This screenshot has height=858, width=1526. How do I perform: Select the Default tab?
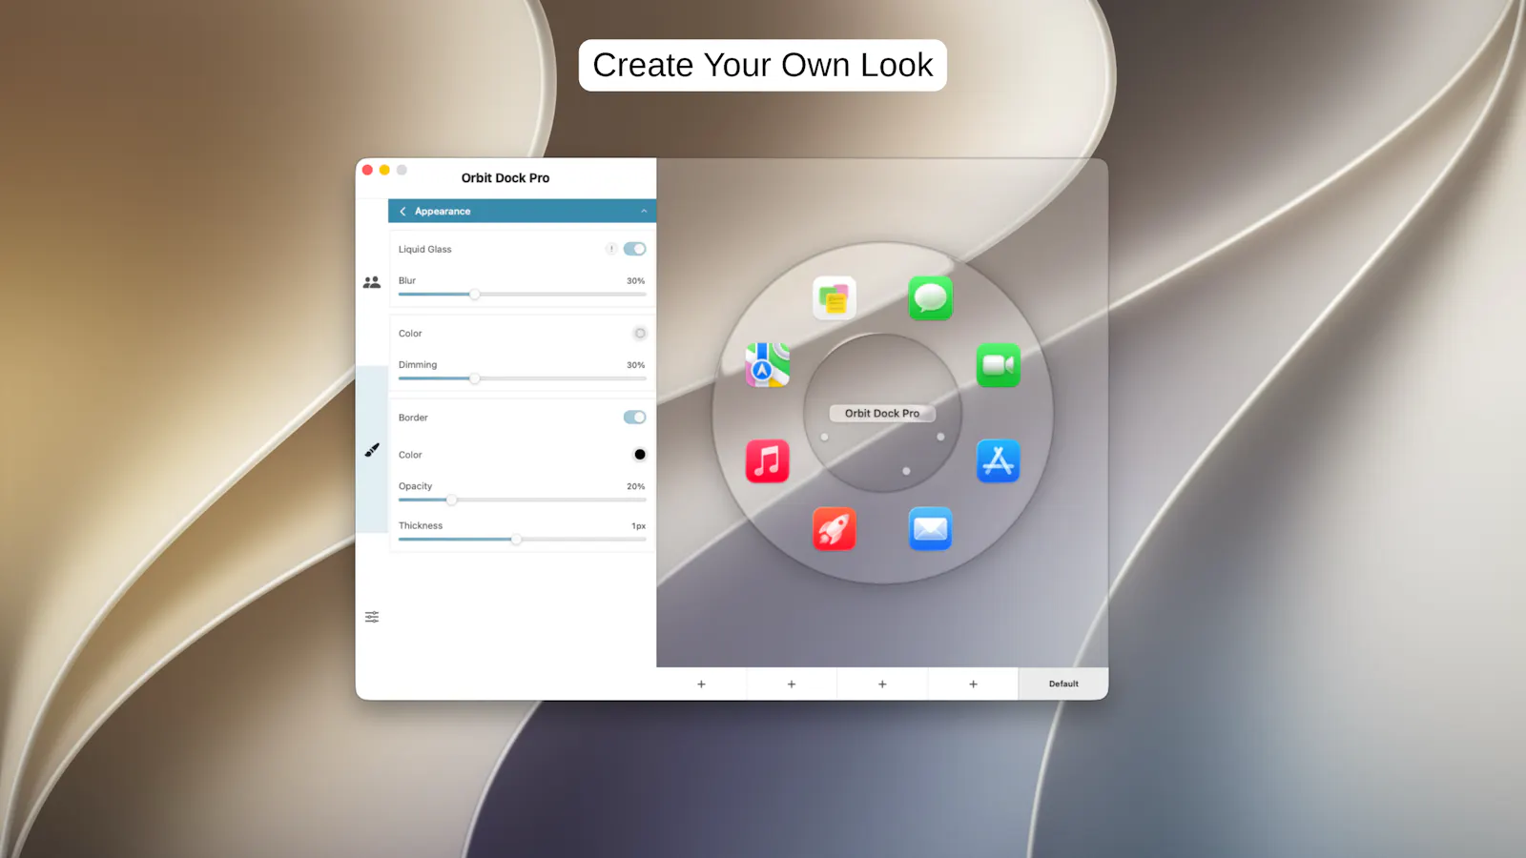(x=1063, y=684)
